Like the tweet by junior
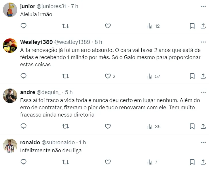This screenshot has width=209, height=169. point(108,26)
